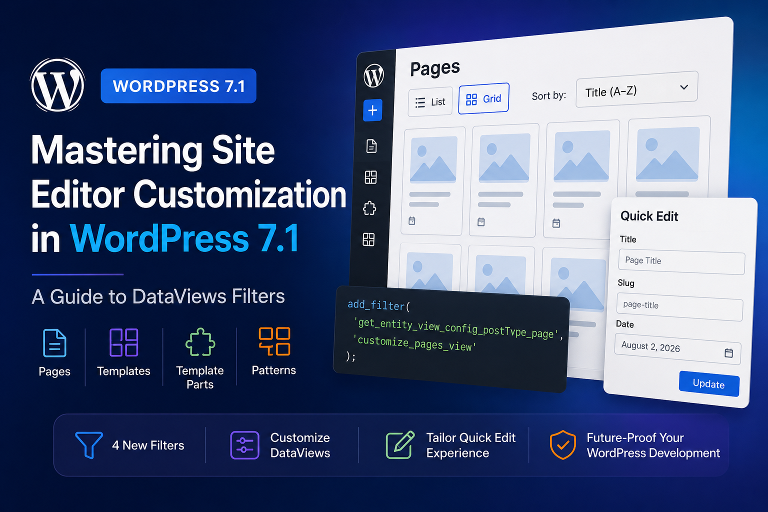Click the orange Patterns icon
Image resolution: width=768 pixels, height=512 pixels.
coord(274,341)
